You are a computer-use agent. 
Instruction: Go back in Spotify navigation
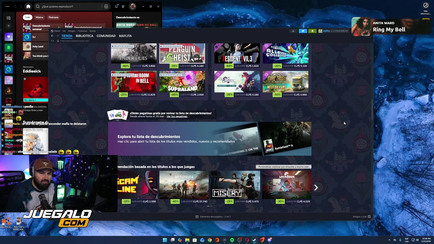(15, 6)
